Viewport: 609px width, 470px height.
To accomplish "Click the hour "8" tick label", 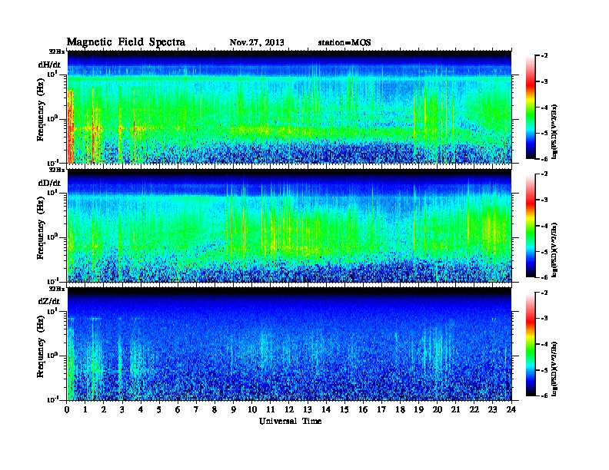I will (x=215, y=410).
